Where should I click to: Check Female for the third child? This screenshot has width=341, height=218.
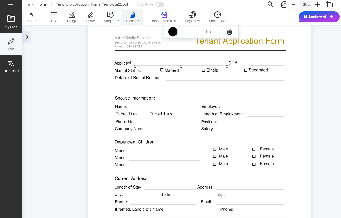coord(254,164)
